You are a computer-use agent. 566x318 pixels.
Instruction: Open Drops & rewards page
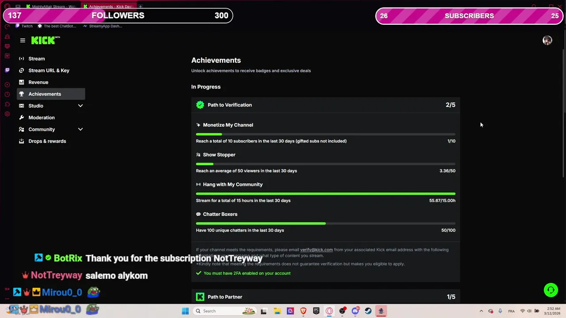pyautogui.click(x=51, y=141)
